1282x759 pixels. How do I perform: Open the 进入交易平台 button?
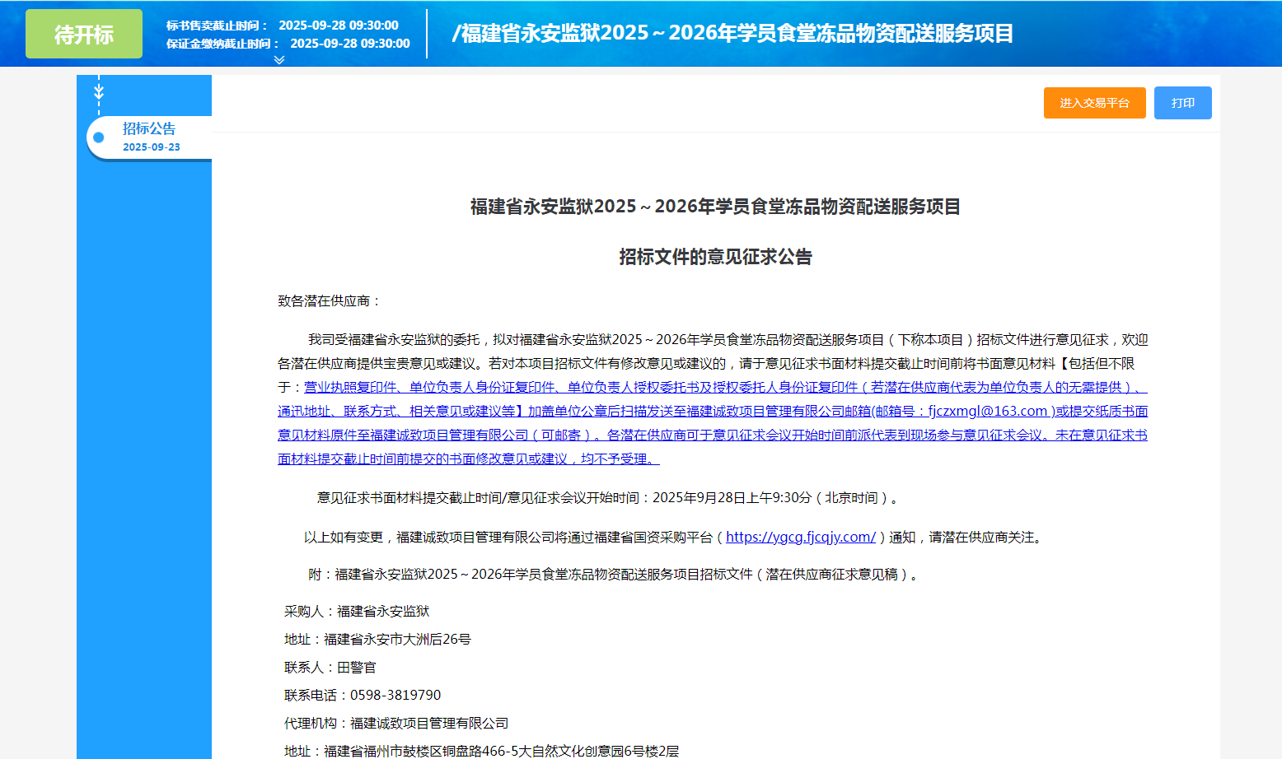pyautogui.click(x=1094, y=103)
